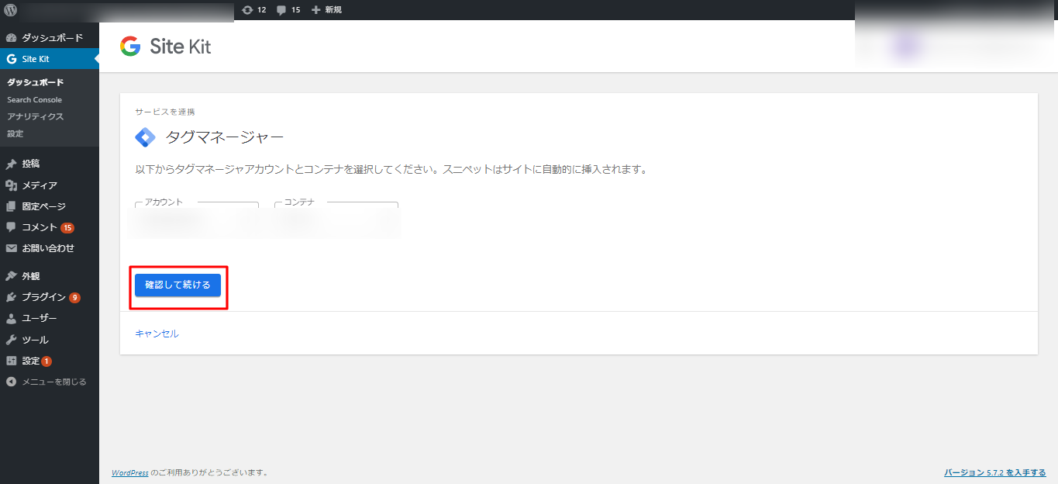Click the Tag Manager diamond icon

(x=146, y=137)
